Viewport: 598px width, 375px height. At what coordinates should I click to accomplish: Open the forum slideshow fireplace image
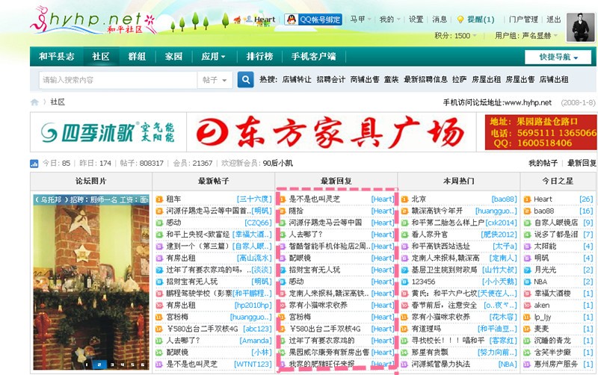click(91, 282)
